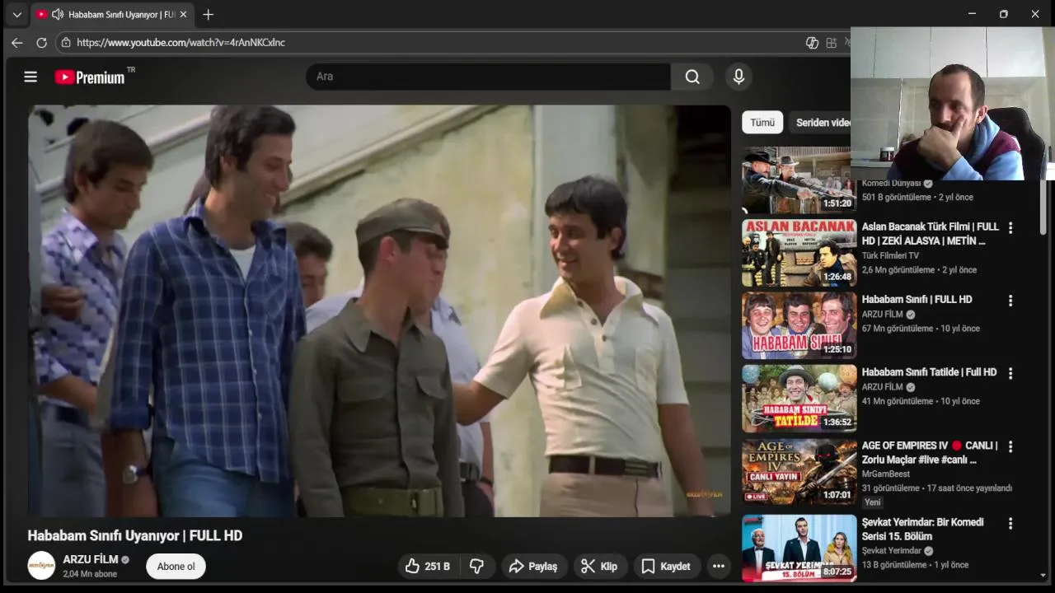Click the video title Hababam Sınıfı Uyanıyor
The image size is (1055, 593).
135,535
